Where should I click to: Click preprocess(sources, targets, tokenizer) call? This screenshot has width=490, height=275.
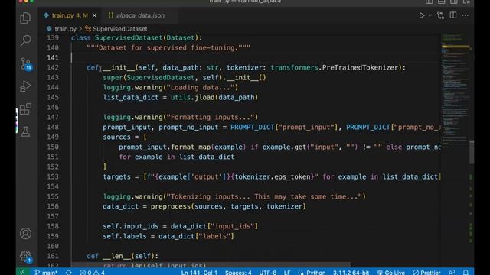pos(228,206)
